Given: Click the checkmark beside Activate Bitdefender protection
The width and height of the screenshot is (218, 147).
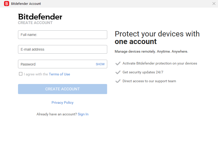Looking at the screenshot, I should click(x=118, y=64).
